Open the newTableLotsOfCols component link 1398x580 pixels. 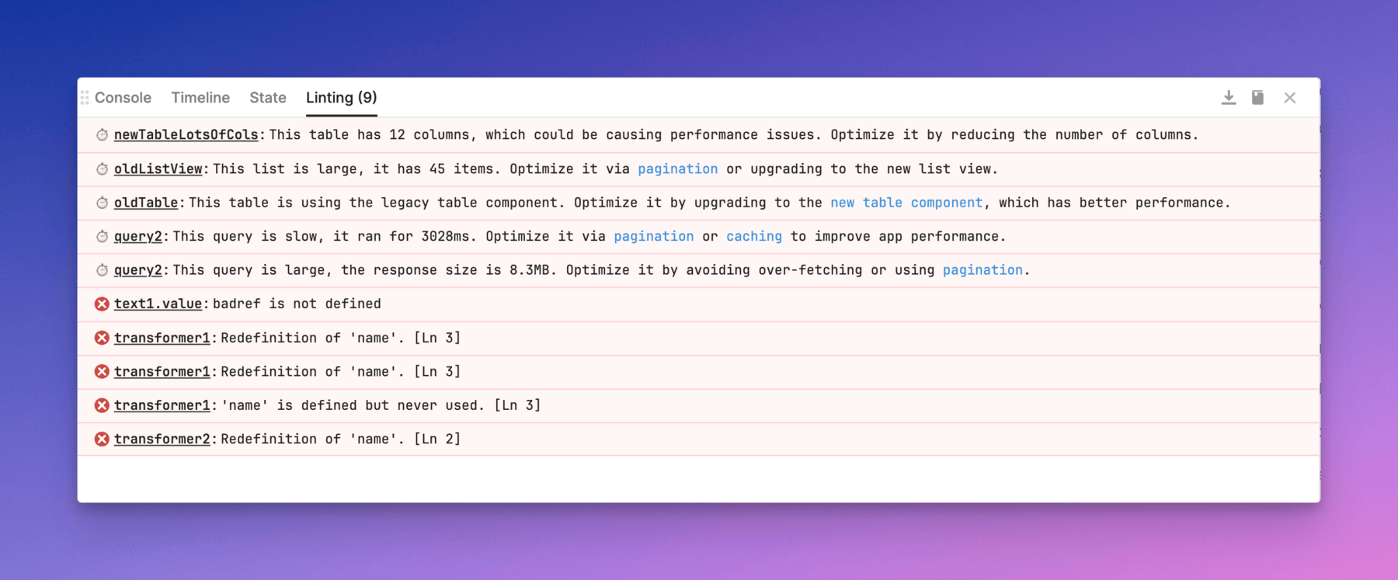pos(186,135)
